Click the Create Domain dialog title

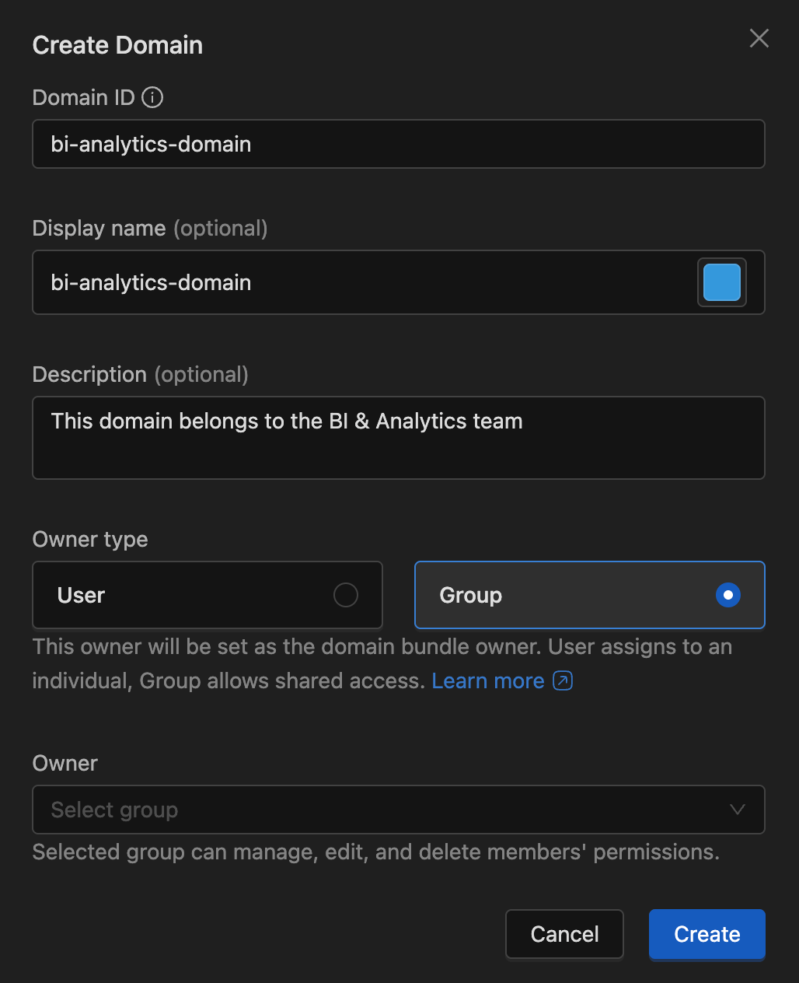click(117, 45)
